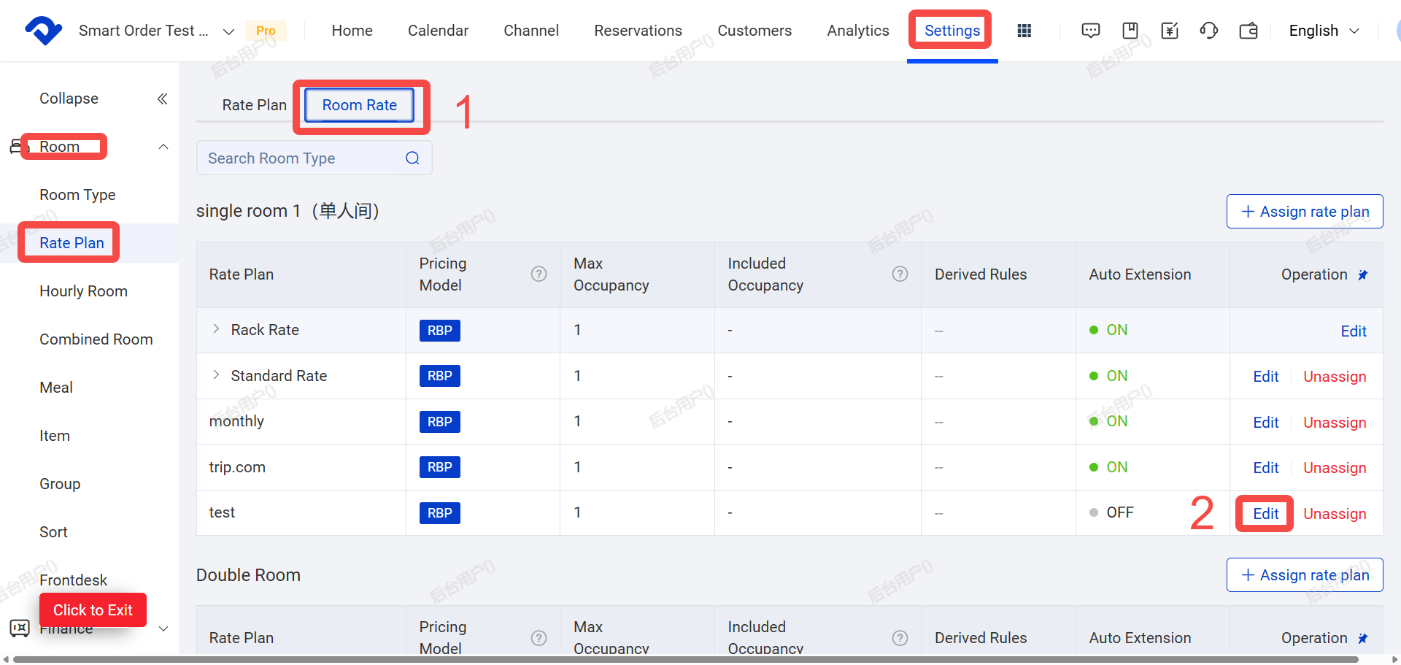Viewport: 1401px width, 665px height.
Task: Open the Settings menu
Action: (x=952, y=31)
